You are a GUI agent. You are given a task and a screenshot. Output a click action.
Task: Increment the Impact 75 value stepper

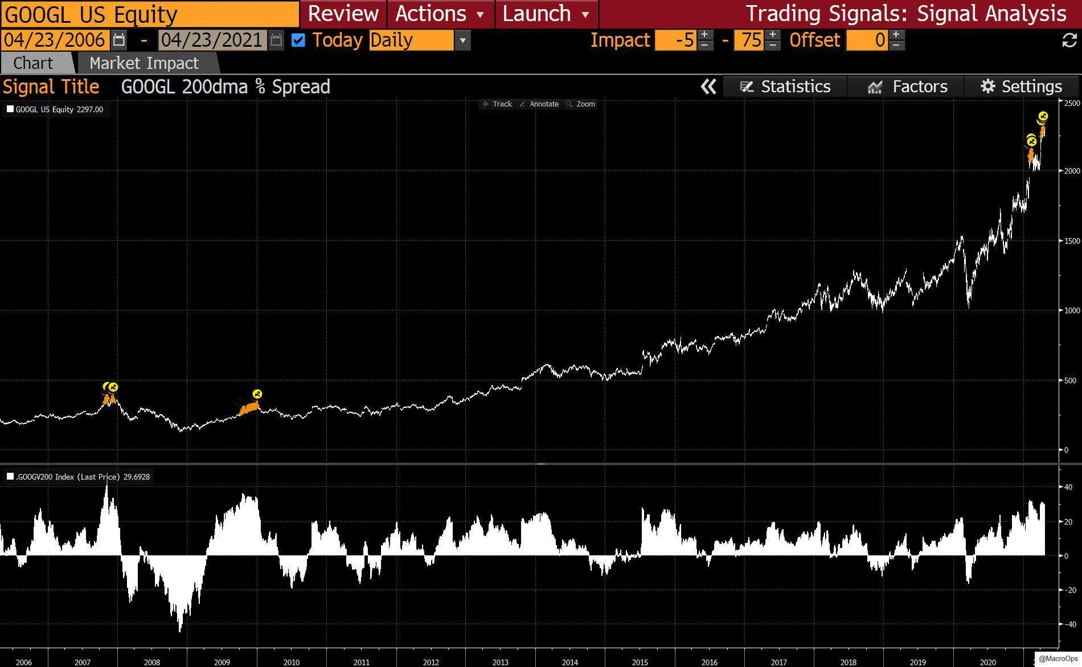(x=773, y=35)
